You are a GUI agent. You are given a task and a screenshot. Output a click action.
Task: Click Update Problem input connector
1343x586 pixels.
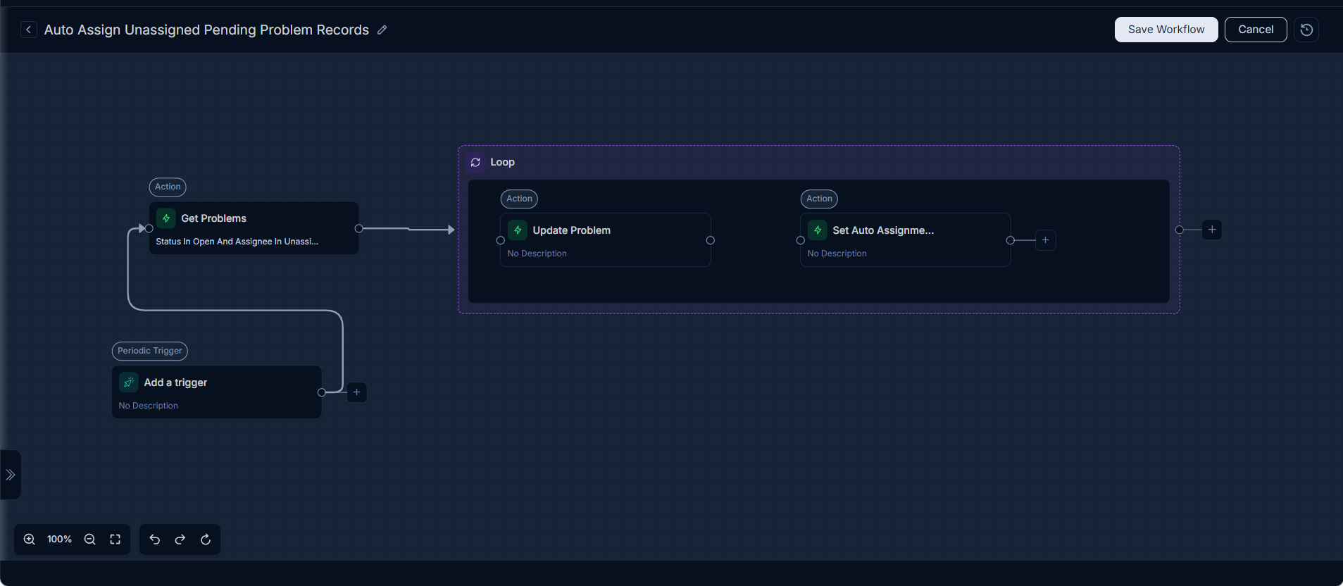tap(501, 240)
